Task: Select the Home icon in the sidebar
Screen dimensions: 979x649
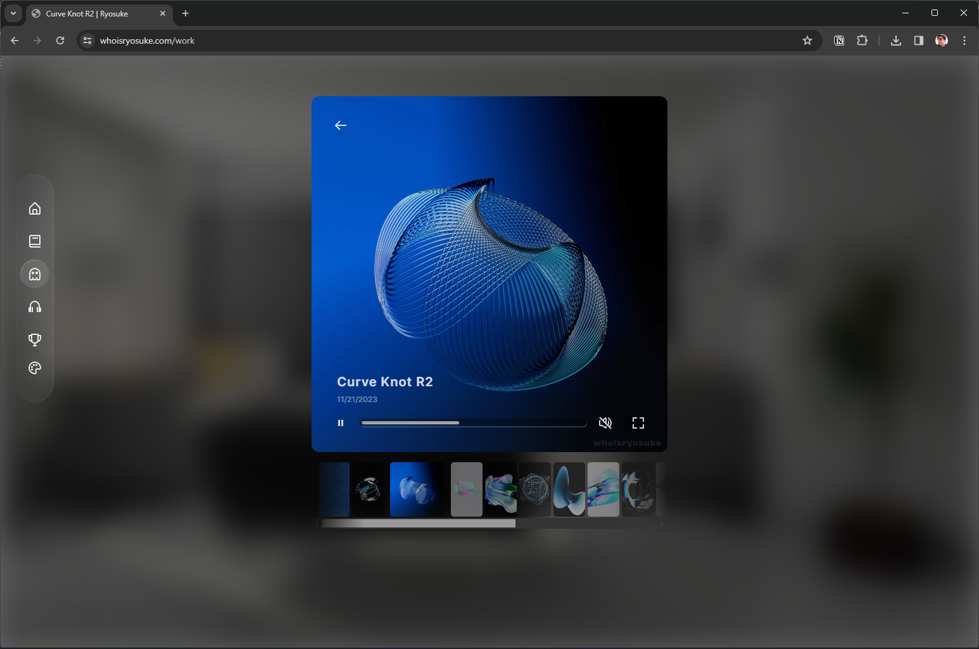Action: point(35,208)
